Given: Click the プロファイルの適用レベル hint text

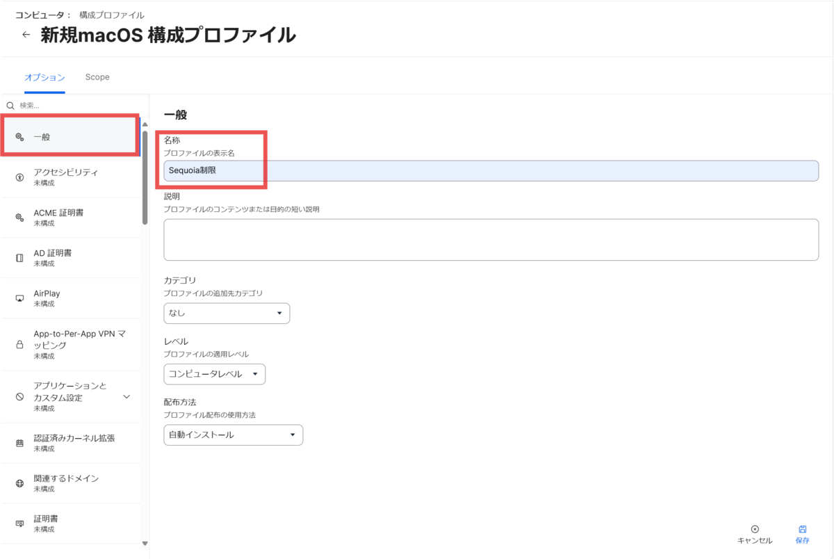Looking at the screenshot, I should click(x=206, y=354).
